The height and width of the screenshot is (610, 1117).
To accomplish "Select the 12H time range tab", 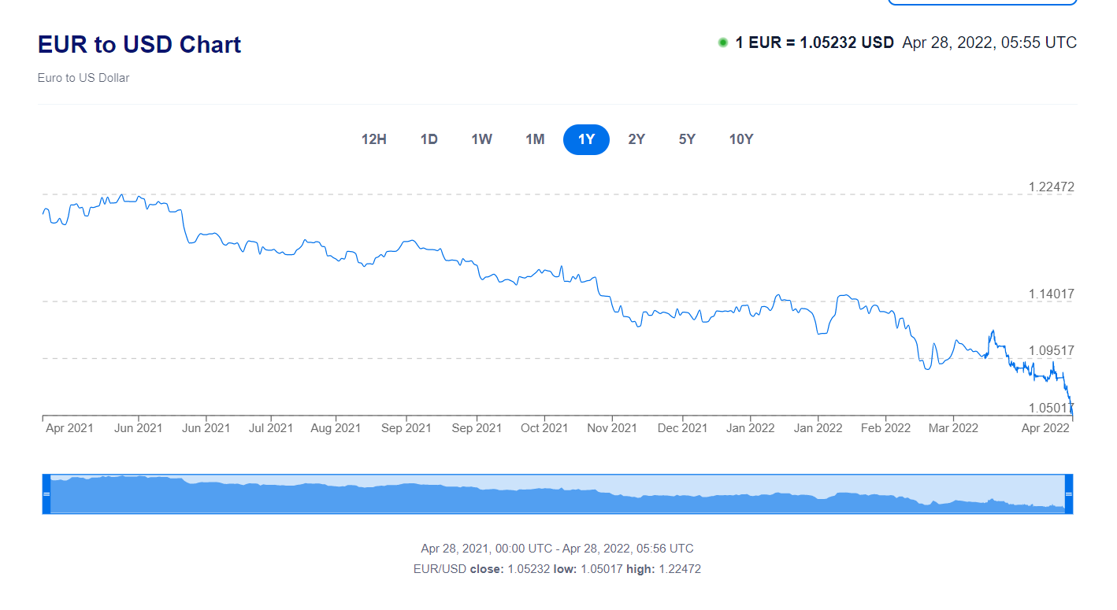I will (x=374, y=139).
